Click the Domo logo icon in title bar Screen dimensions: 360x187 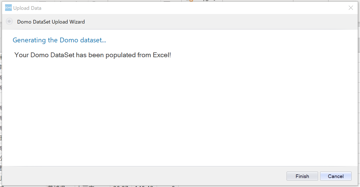click(8, 8)
